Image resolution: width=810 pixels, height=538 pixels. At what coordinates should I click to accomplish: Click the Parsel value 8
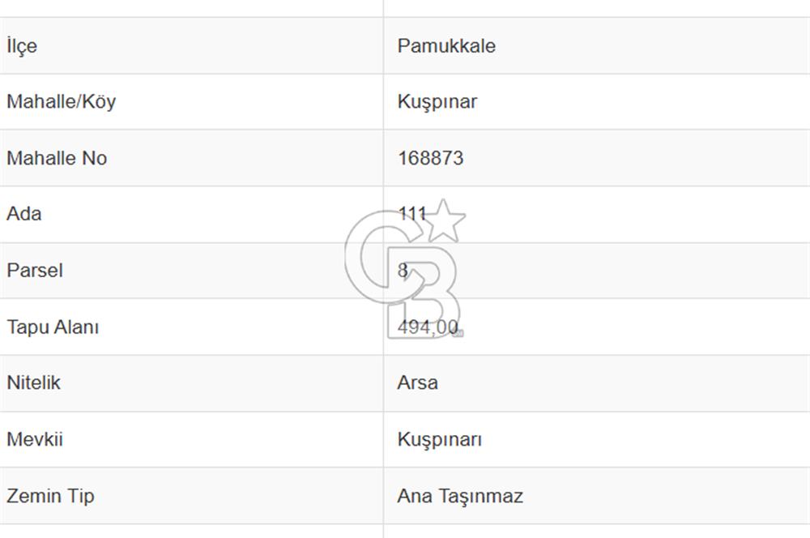(403, 271)
